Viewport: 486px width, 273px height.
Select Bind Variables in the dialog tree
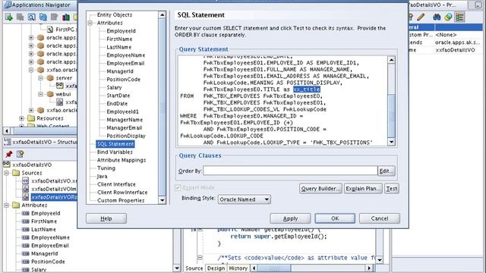(x=115, y=152)
